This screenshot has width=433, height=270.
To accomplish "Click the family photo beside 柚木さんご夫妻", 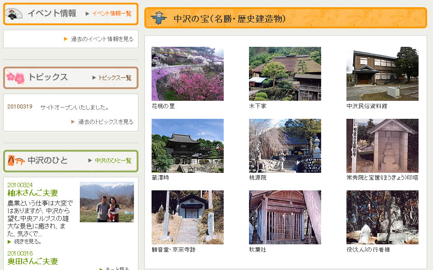I will (107, 202).
